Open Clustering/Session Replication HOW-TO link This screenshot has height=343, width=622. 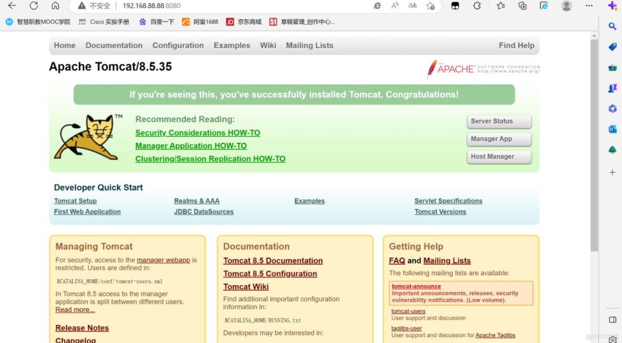(210, 159)
